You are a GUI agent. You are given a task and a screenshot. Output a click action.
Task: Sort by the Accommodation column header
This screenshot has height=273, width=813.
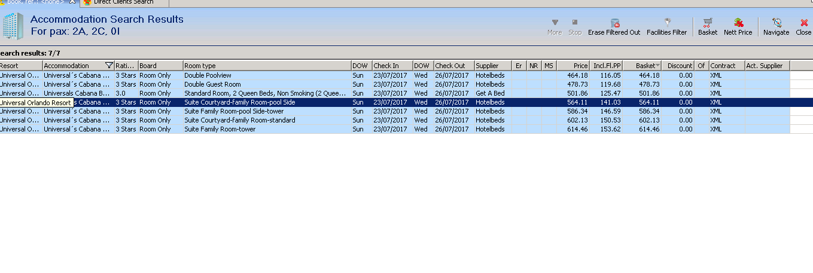78,66
